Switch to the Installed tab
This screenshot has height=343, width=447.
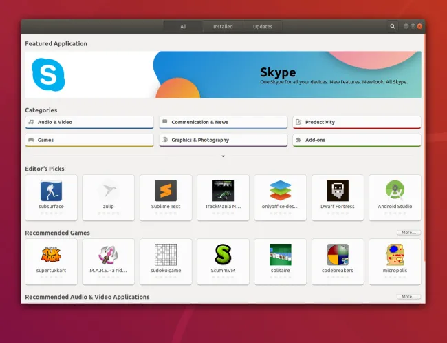pyautogui.click(x=223, y=27)
